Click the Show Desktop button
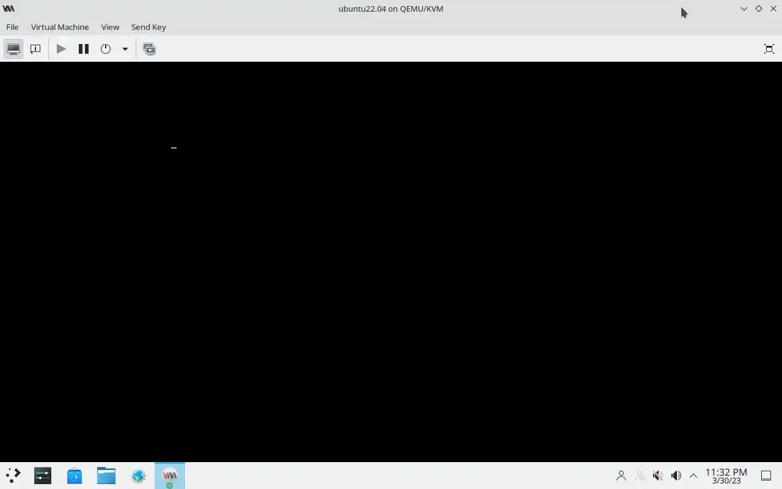This screenshot has width=782, height=489. click(766, 476)
